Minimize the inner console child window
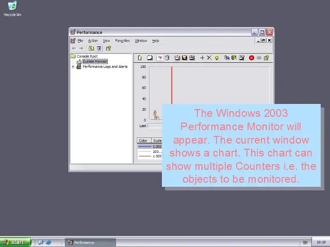Image resolution: width=330 pixels, height=247 pixels. point(258,40)
